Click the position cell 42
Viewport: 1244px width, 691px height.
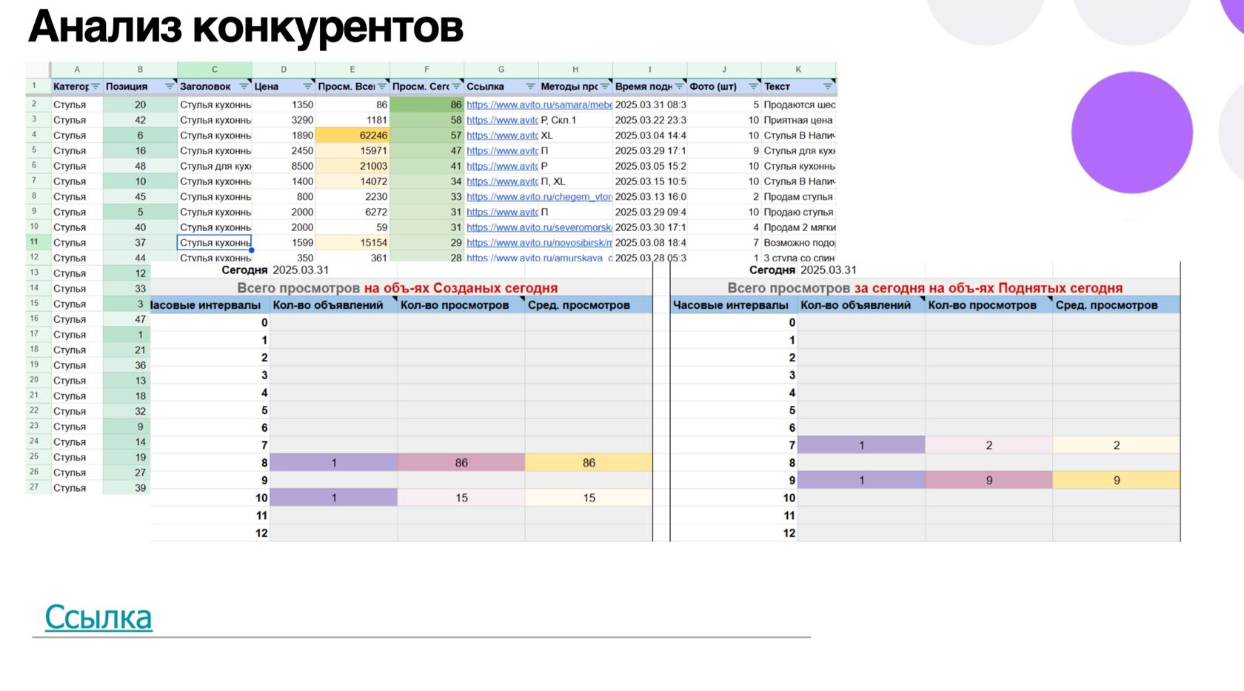[x=140, y=120]
